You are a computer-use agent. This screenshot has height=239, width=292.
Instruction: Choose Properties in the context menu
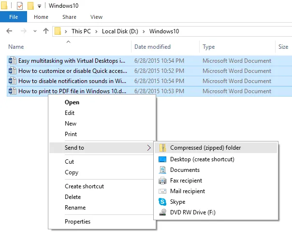click(x=77, y=222)
